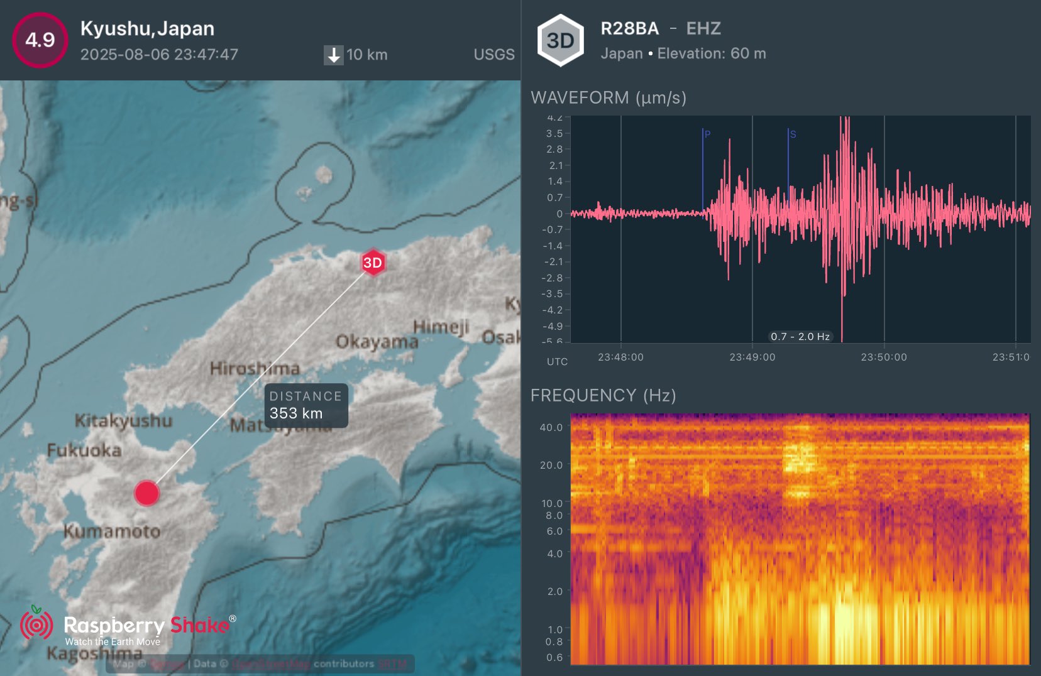Screen dimensions: 1041x676
Task: Click the 2.0 frequency axis label
Action: 555,591
